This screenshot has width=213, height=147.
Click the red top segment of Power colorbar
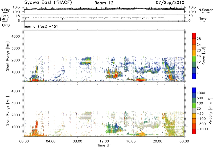click(x=194, y=36)
